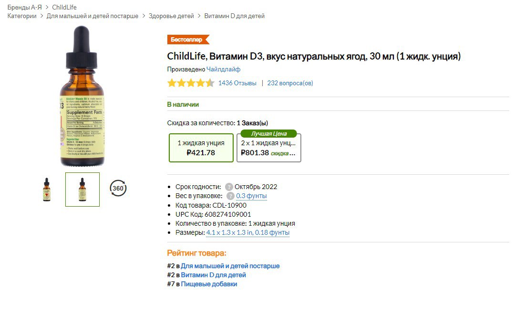Screen dimensions: 514x330
Task: Select the first product thumbnail image
Action: (x=46, y=190)
